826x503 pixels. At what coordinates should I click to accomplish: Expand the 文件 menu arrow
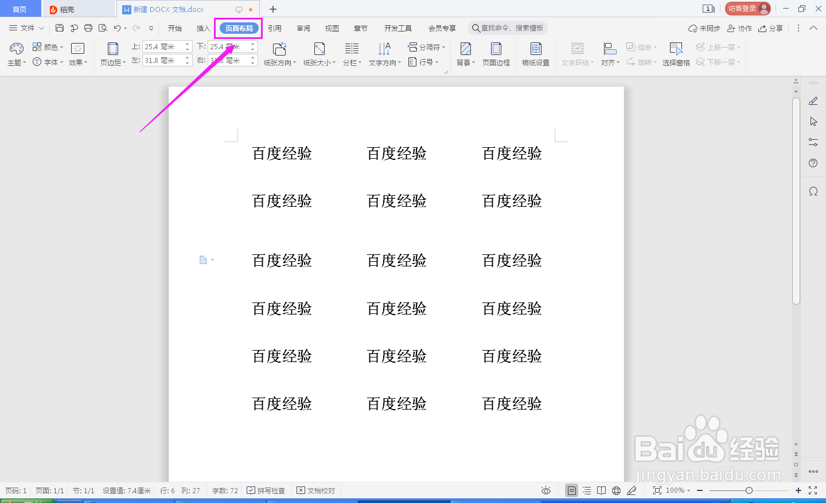(x=41, y=28)
